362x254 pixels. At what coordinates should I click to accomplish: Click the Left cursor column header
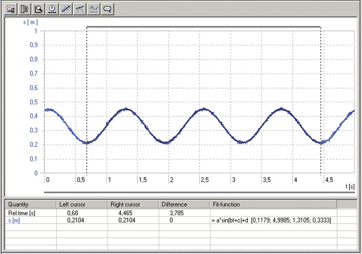point(82,204)
